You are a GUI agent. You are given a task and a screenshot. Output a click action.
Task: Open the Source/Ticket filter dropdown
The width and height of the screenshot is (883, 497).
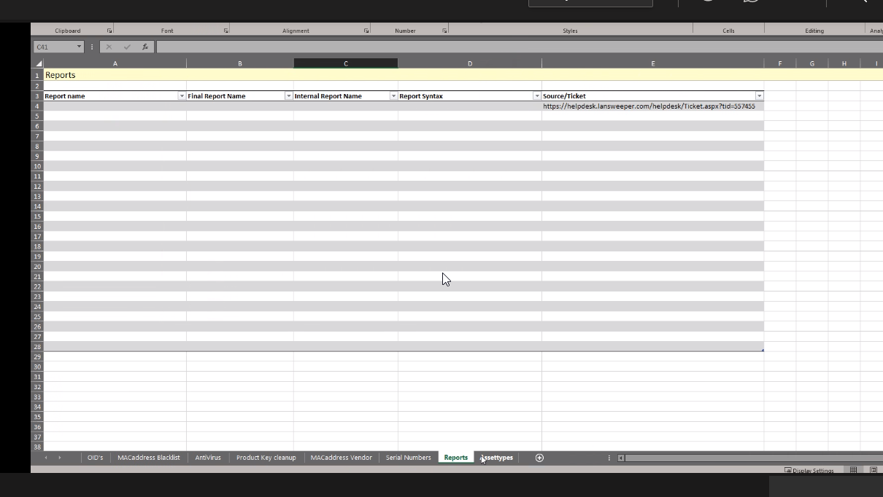click(x=759, y=96)
